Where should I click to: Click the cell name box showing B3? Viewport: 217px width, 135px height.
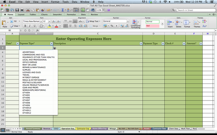10,31
